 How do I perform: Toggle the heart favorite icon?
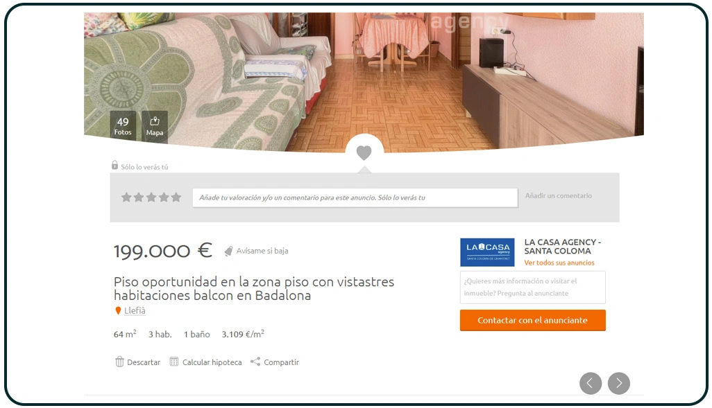pyautogui.click(x=364, y=152)
